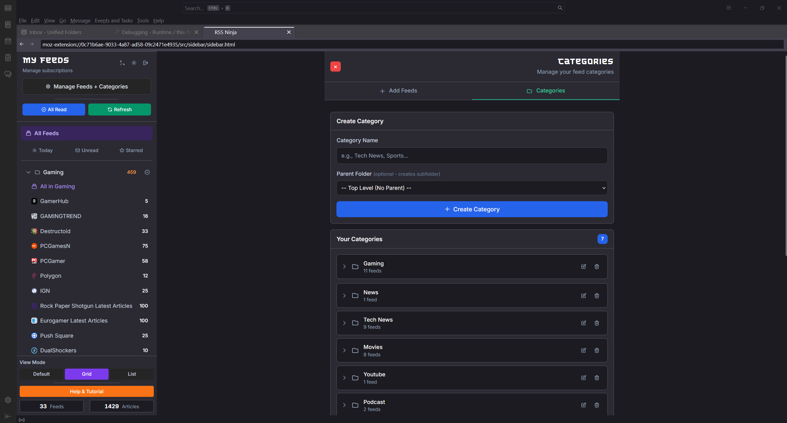The height and width of the screenshot is (423, 787).
Task: Click the edit icon for Gaming category
Action: point(583,267)
